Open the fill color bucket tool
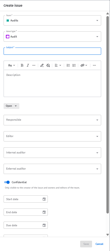This screenshot has height=251, width=110. [48, 65]
